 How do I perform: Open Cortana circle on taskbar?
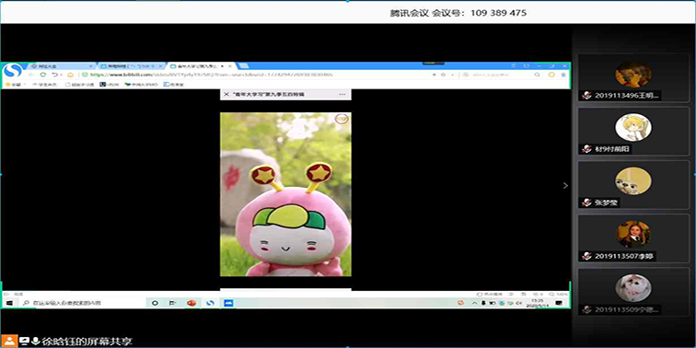[155, 303]
